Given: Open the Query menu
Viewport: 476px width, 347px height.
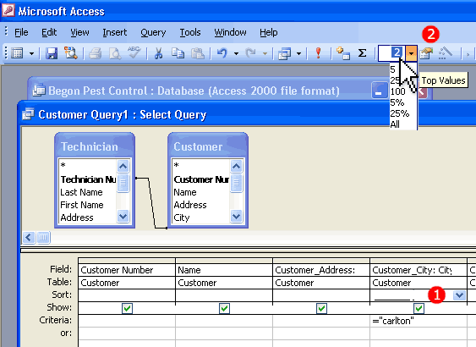Looking at the screenshot, I should (x=153, y=32).
